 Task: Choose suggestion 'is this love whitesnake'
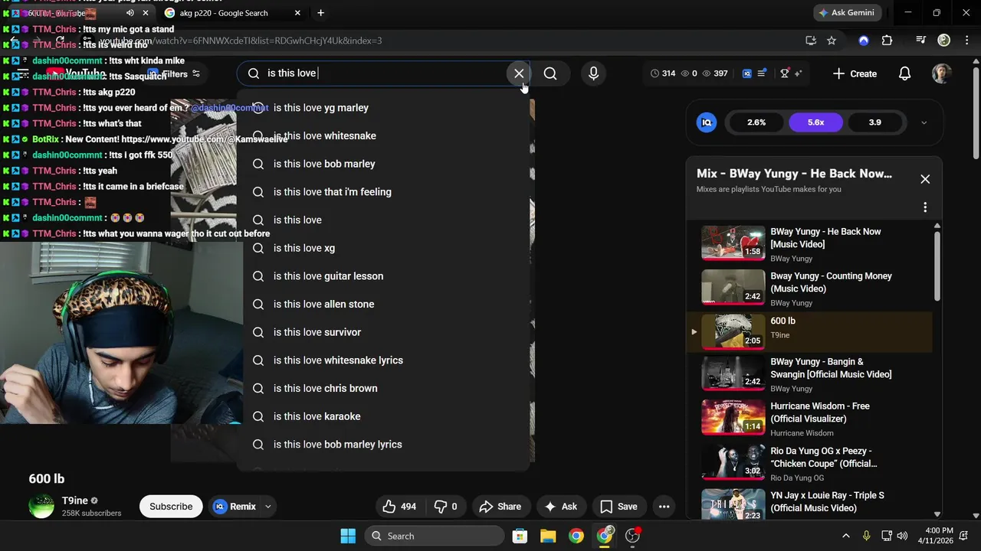(383, 135)
